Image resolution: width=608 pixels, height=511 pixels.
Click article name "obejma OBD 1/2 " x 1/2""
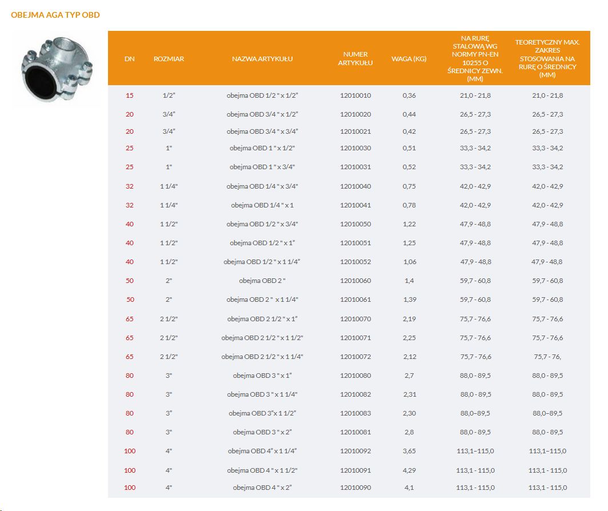click(x=262, y=95)
